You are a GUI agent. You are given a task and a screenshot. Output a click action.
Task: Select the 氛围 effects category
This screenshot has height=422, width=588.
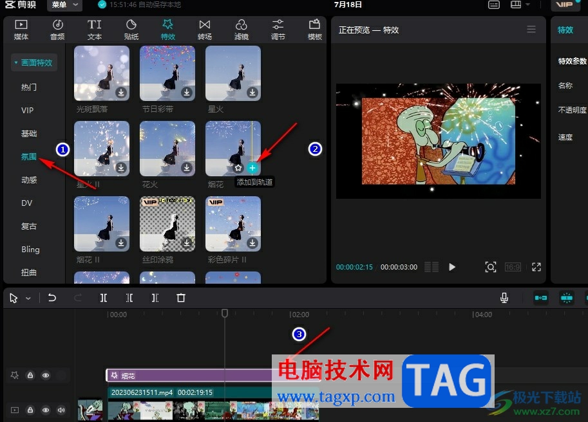(x=29, y=157)
